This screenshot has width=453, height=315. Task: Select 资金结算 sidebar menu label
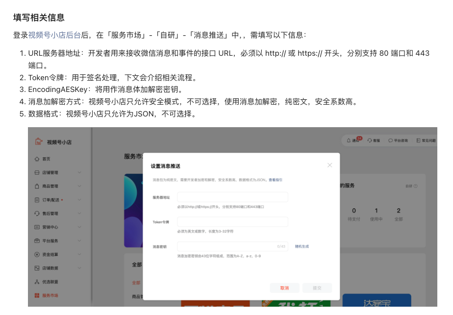click(x=50, y=254)
